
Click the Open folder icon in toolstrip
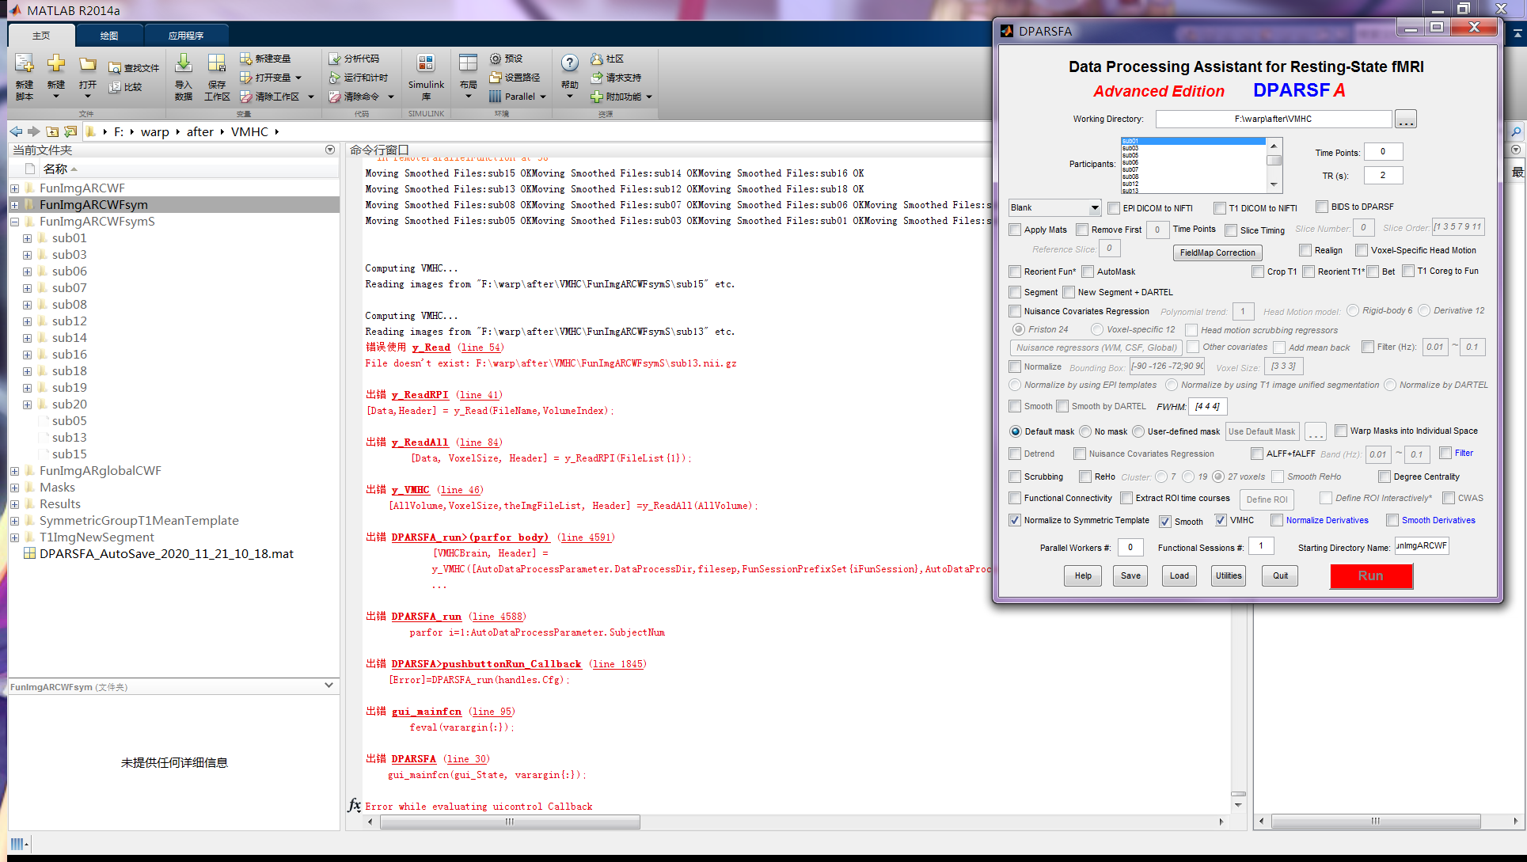88,64
